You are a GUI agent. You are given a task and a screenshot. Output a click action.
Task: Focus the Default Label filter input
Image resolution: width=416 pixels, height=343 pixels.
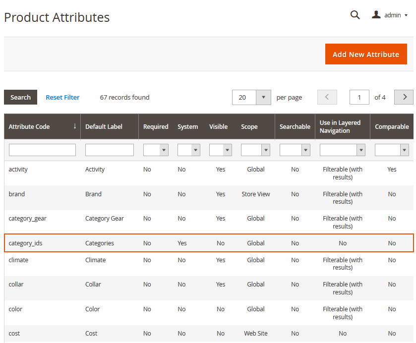pos(109,150)
